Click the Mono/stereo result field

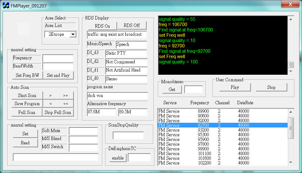(194, 89)
